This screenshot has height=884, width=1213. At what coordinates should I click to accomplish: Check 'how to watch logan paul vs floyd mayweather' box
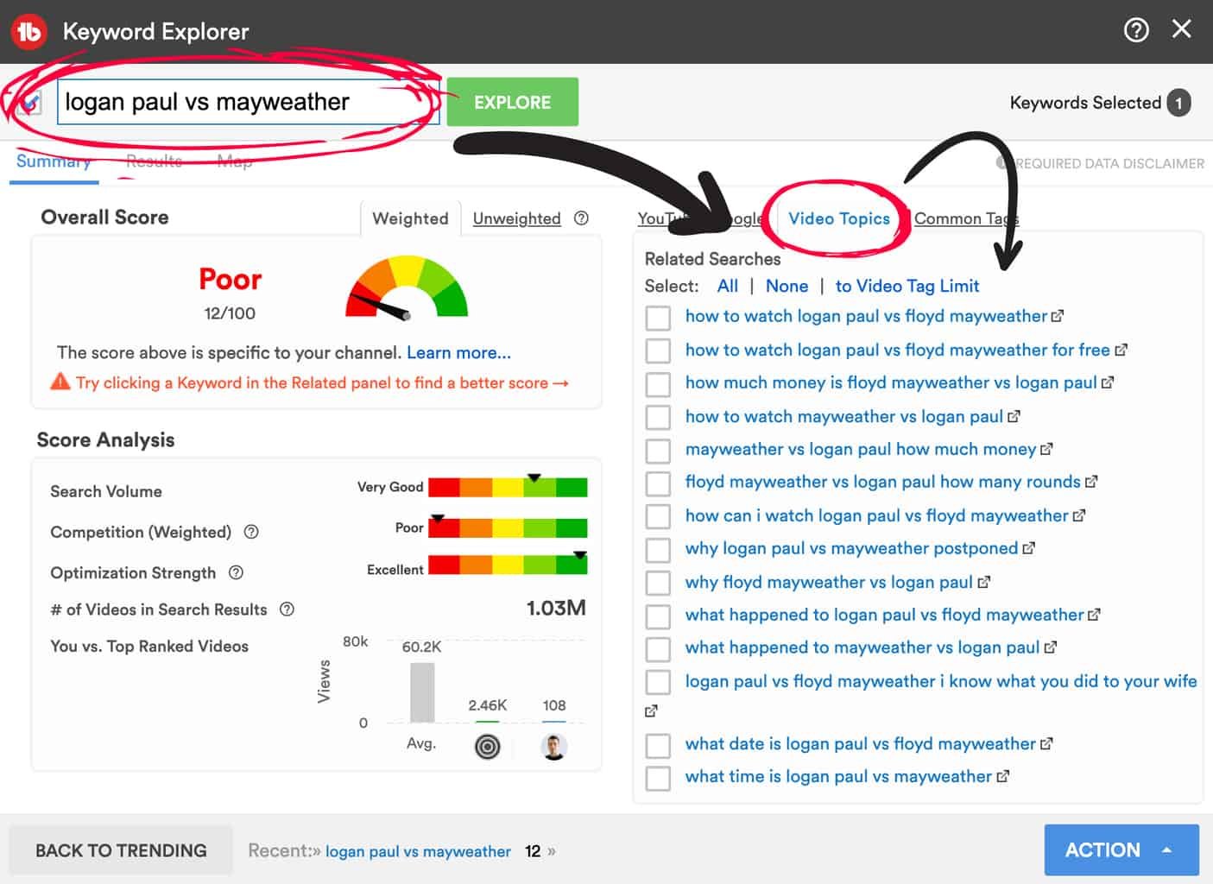pyautogui.click(x=658, y=317)
